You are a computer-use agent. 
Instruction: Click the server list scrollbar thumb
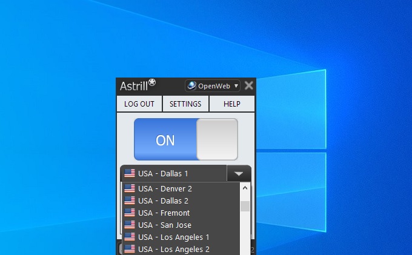click(x=245, y=206)
